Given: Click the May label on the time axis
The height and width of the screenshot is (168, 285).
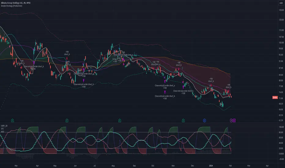Looking at the screenshot, I should pyautogui.click(x=55, y=166).
